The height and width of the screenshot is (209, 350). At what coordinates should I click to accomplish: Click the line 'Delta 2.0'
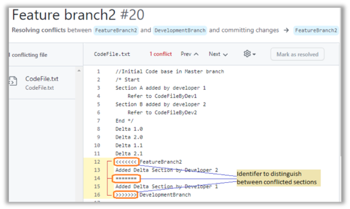pos(129,137)
